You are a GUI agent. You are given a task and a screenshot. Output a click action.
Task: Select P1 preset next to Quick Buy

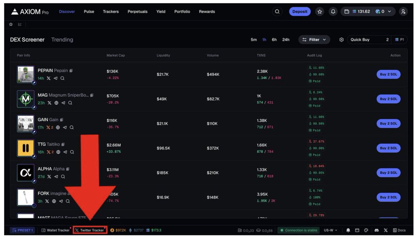coord(399,40)
